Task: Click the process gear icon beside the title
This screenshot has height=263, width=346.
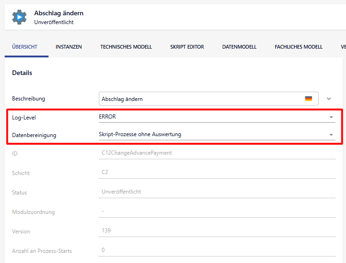Action: (19, 17)
